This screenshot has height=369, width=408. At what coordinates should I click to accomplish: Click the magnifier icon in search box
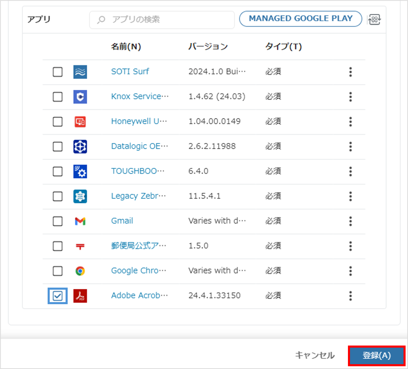[x=101, y=20]
